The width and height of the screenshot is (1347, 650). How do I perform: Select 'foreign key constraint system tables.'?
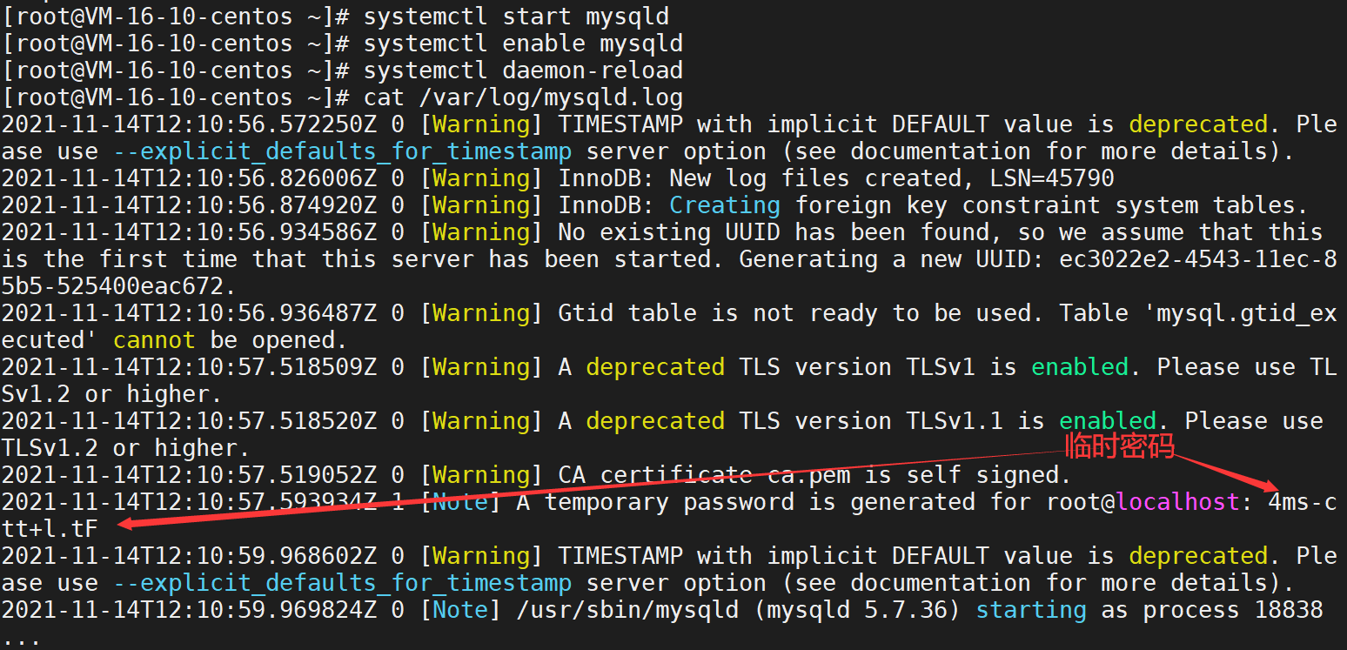click(x=1052, y=204)
